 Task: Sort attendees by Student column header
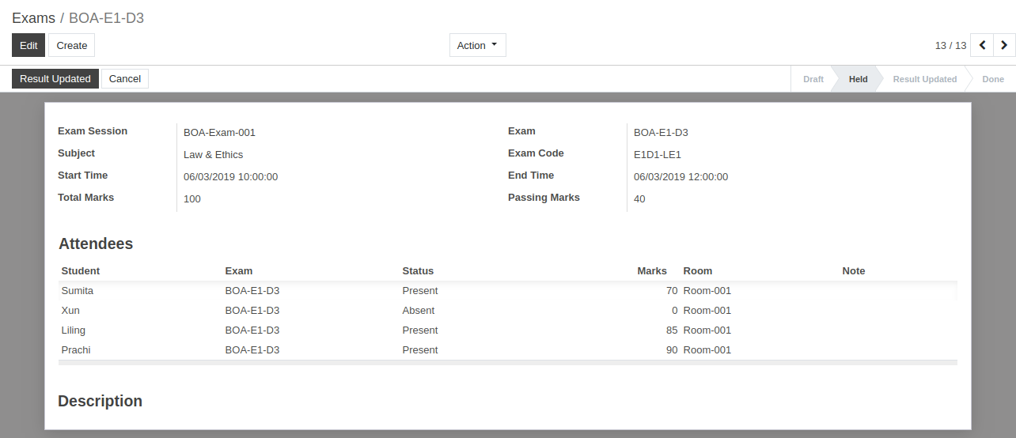[81, 270]
